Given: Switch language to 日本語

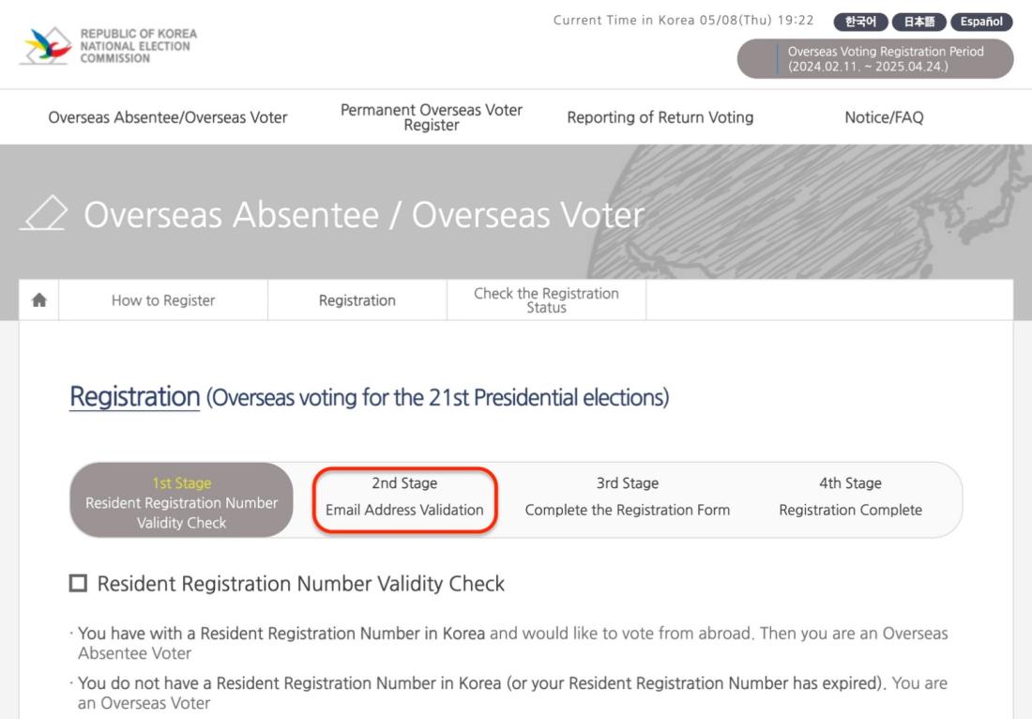Looking at the screenshot, I should (918, 22).
